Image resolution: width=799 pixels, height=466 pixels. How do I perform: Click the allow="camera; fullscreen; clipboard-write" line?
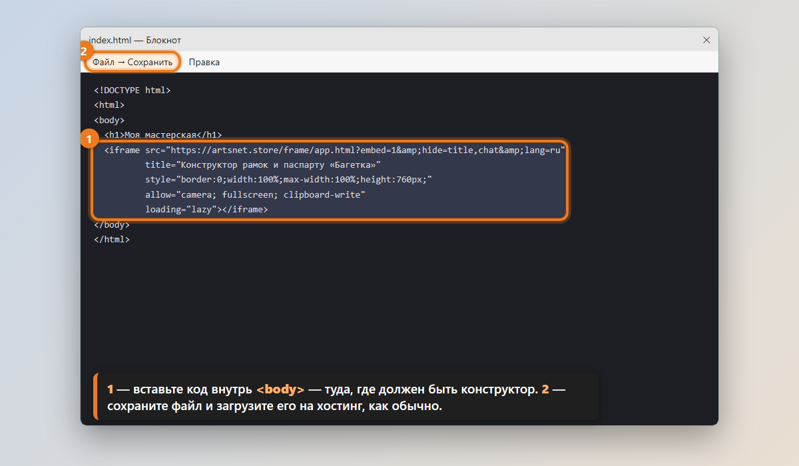[x=256, y=194]
